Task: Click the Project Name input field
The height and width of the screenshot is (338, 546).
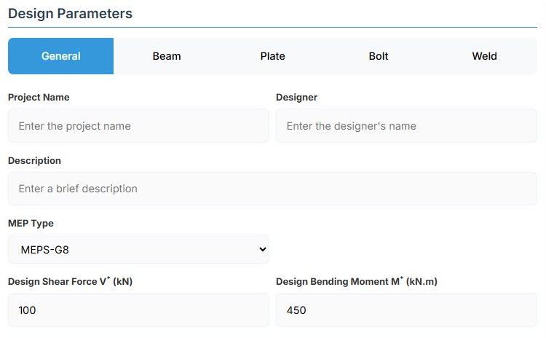Action: coord(138,126)
